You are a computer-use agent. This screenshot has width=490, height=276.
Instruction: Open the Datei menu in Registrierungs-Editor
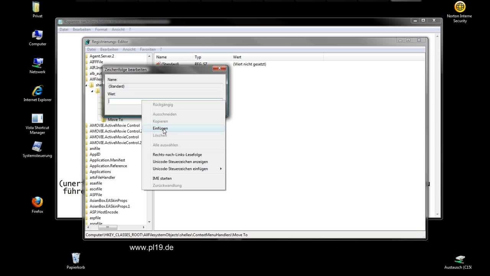[91, 49]
